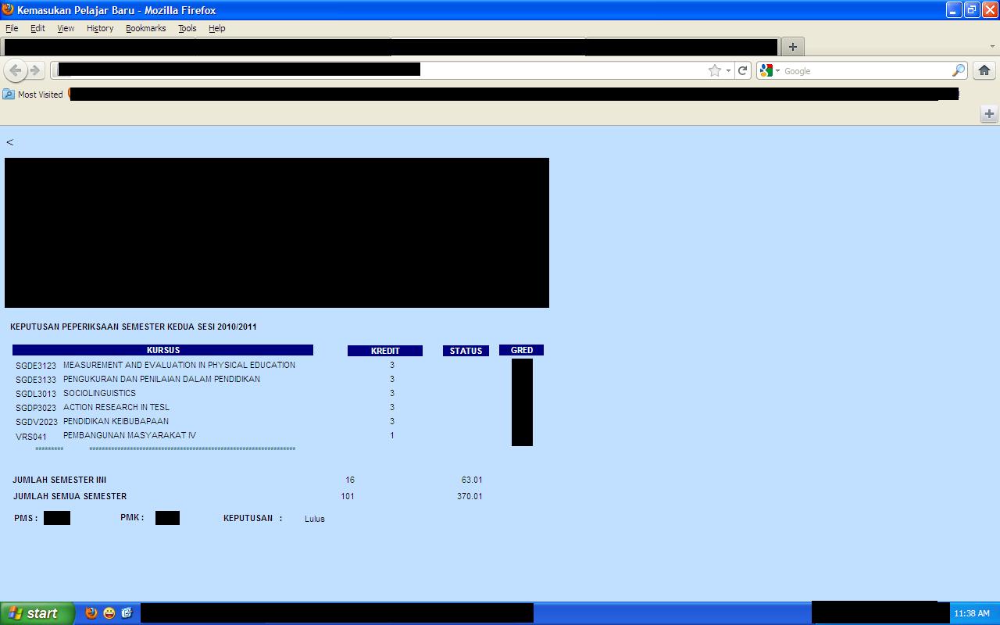Click the Lulus result text

tap(315, 519)
